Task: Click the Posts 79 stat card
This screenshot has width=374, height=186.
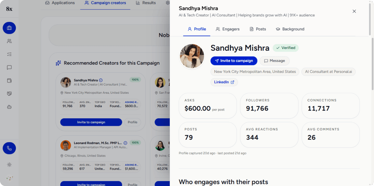Action: click(208, 135)
